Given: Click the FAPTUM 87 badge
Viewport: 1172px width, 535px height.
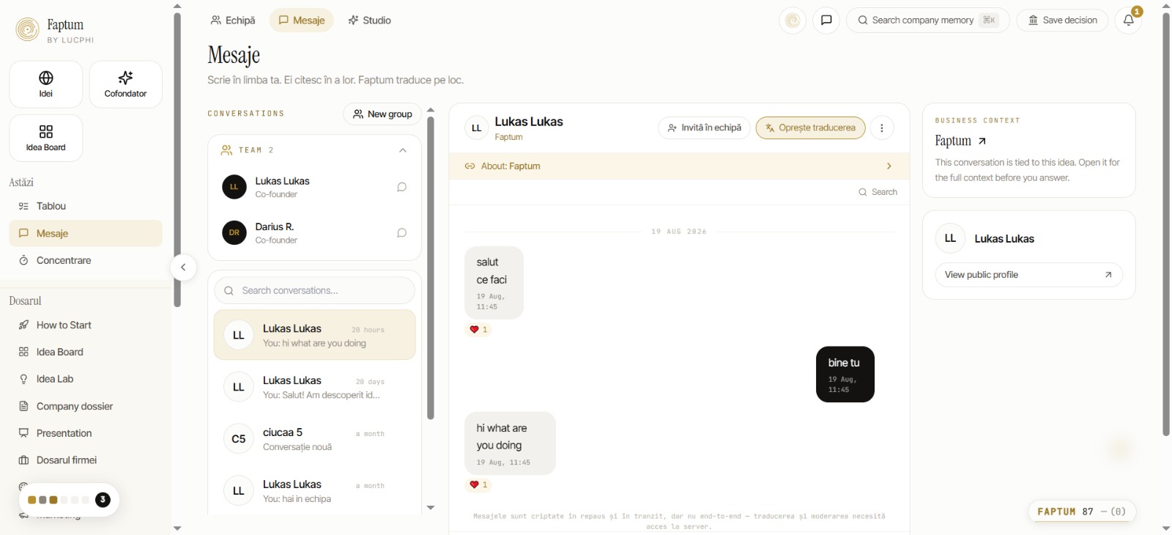Looking at the screenshot, I should click(x=1081, y=512).
